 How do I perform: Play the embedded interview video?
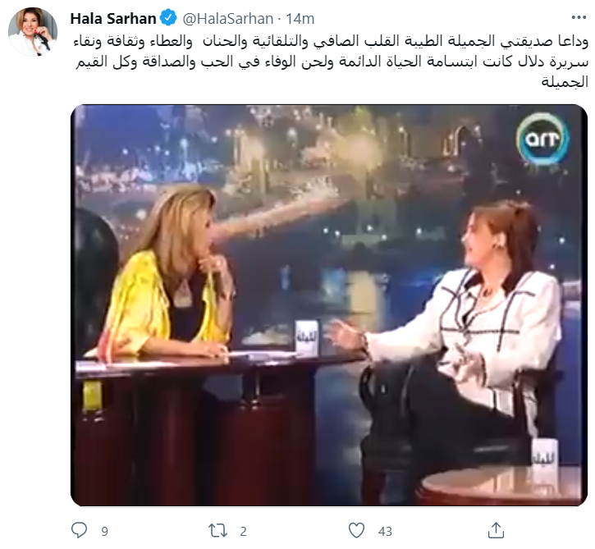329,305
